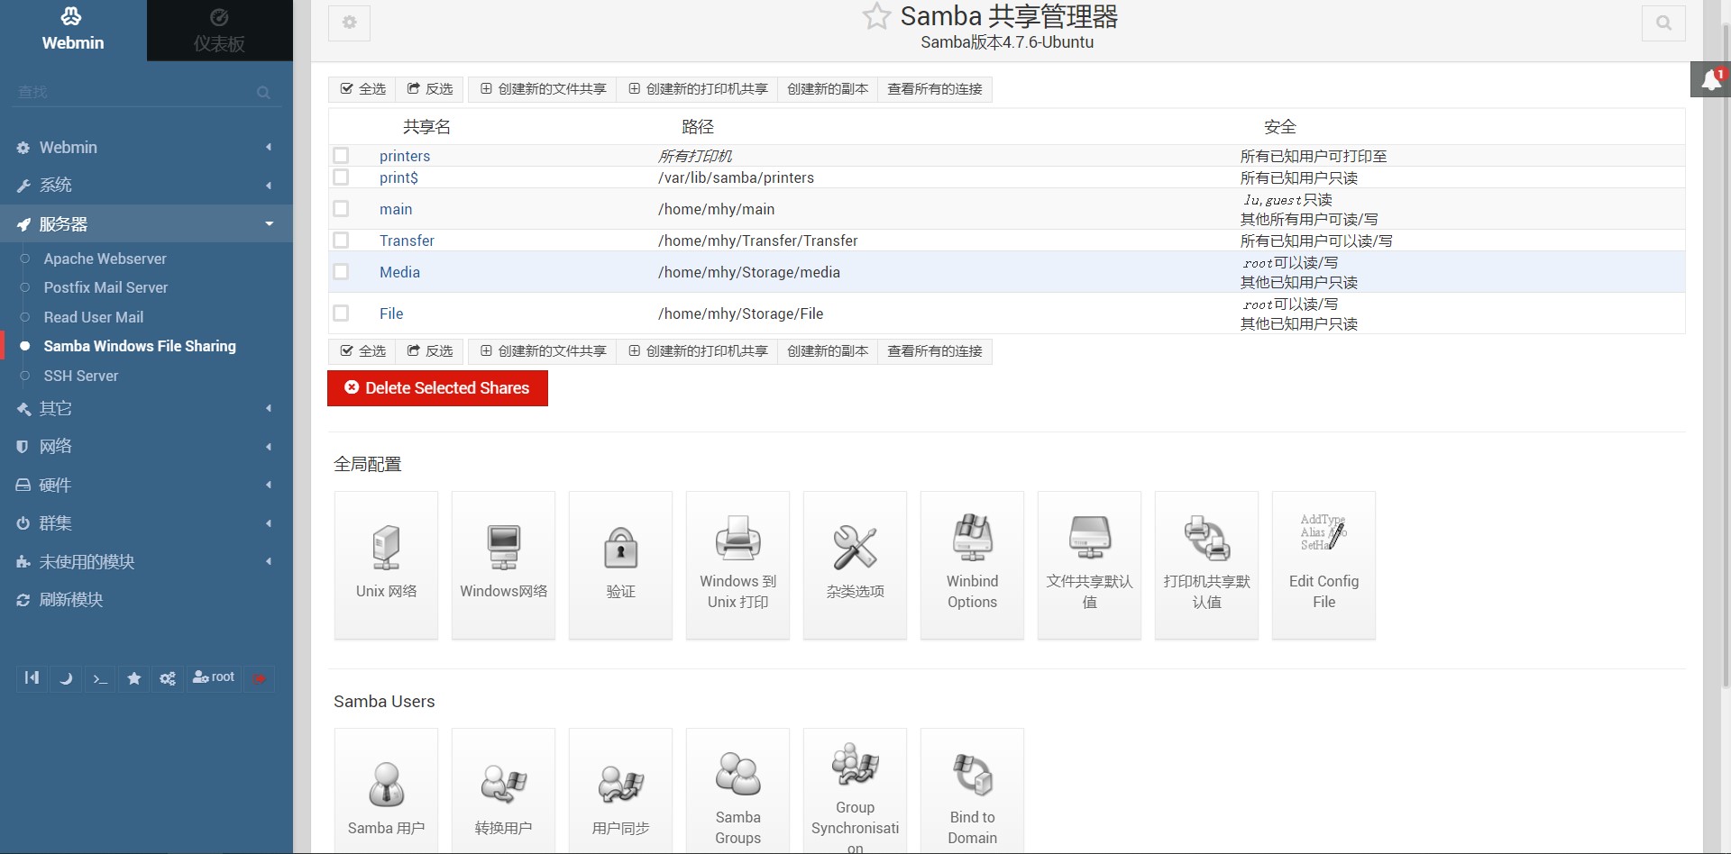Screen dimensions: 1731x854
Task: Open the Edit Config File icon
Action: [x=1323, y=565]
